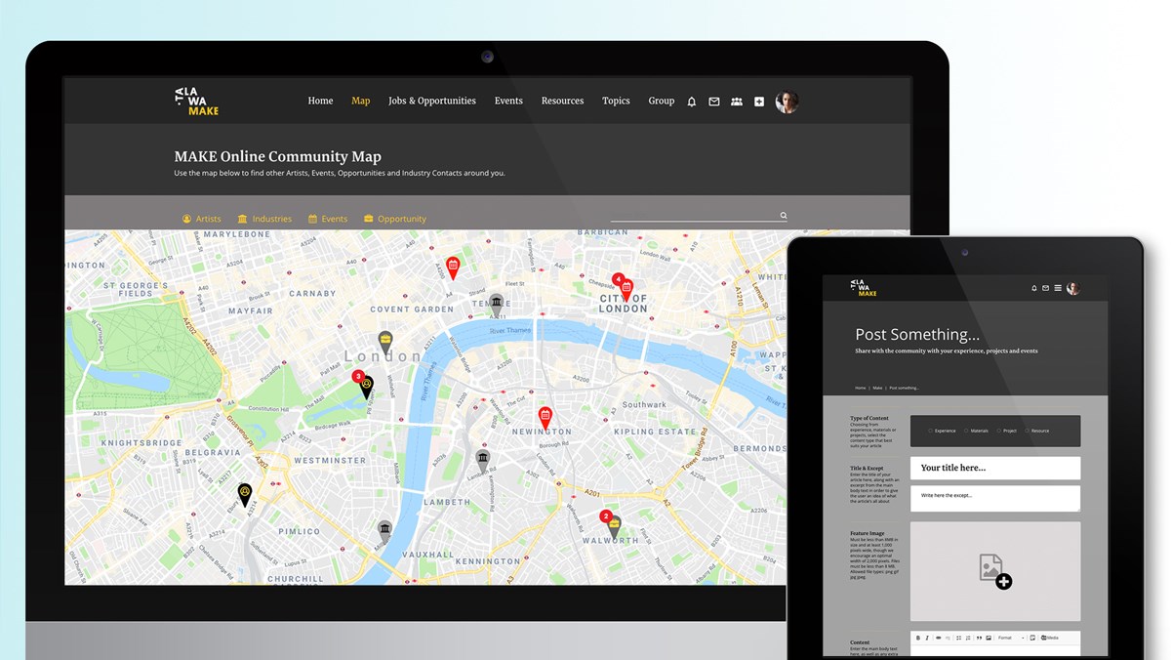The image size is (1171, 660).
Task: Click the Media button in the editor toolbar
Action: pos(1050,638)
